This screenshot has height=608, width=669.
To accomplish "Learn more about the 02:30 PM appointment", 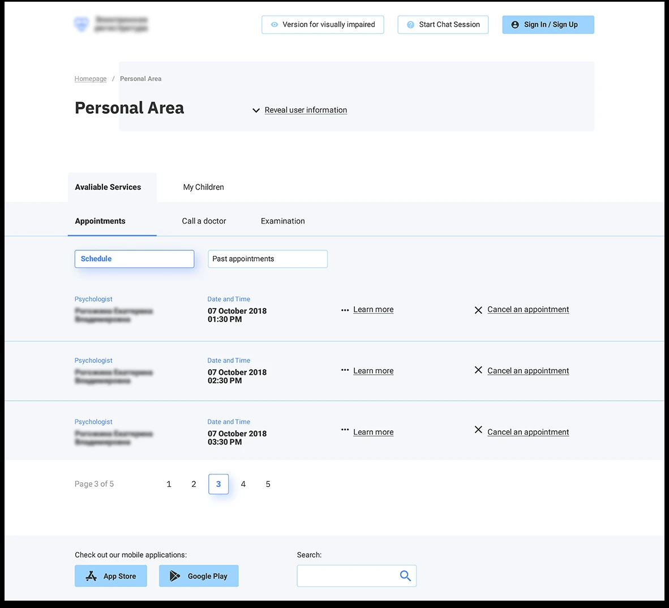I will click(x=374, y=371).
